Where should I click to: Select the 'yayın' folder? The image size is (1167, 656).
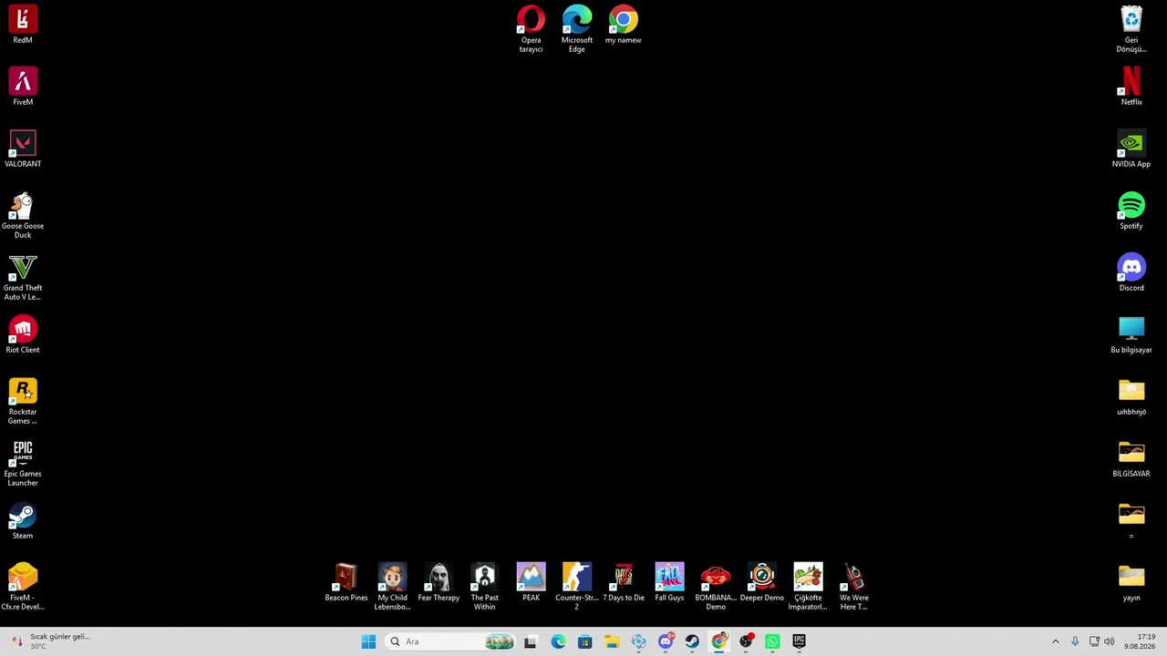click(x=1131, y=582)
